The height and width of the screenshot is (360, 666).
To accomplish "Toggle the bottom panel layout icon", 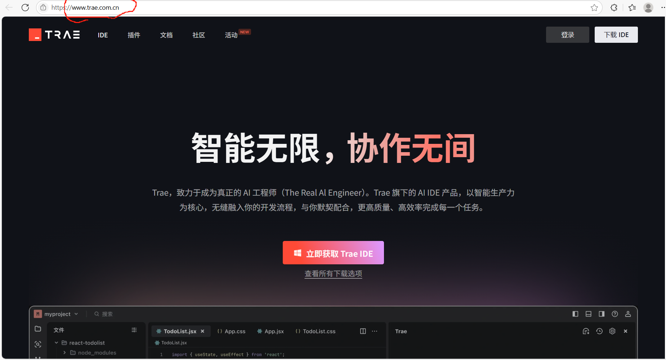I will (x=589, y=314).
